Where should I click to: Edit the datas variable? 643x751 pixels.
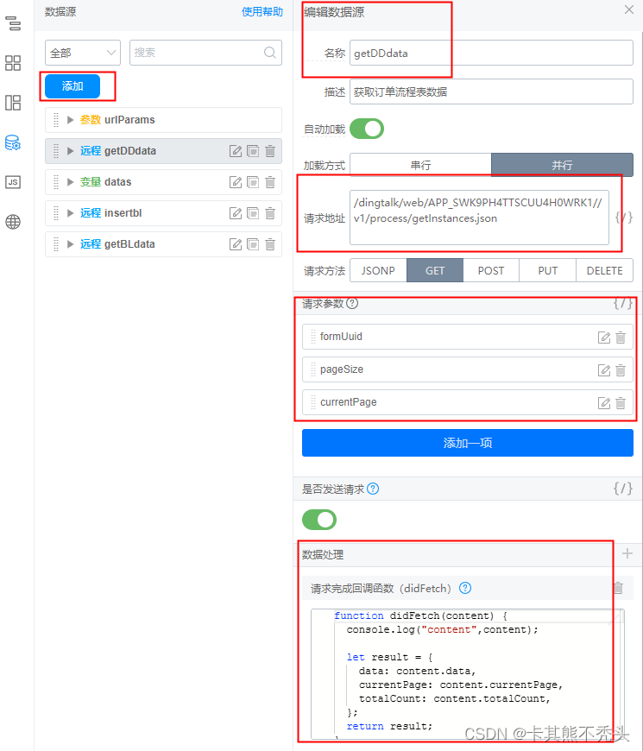[236, 182]
